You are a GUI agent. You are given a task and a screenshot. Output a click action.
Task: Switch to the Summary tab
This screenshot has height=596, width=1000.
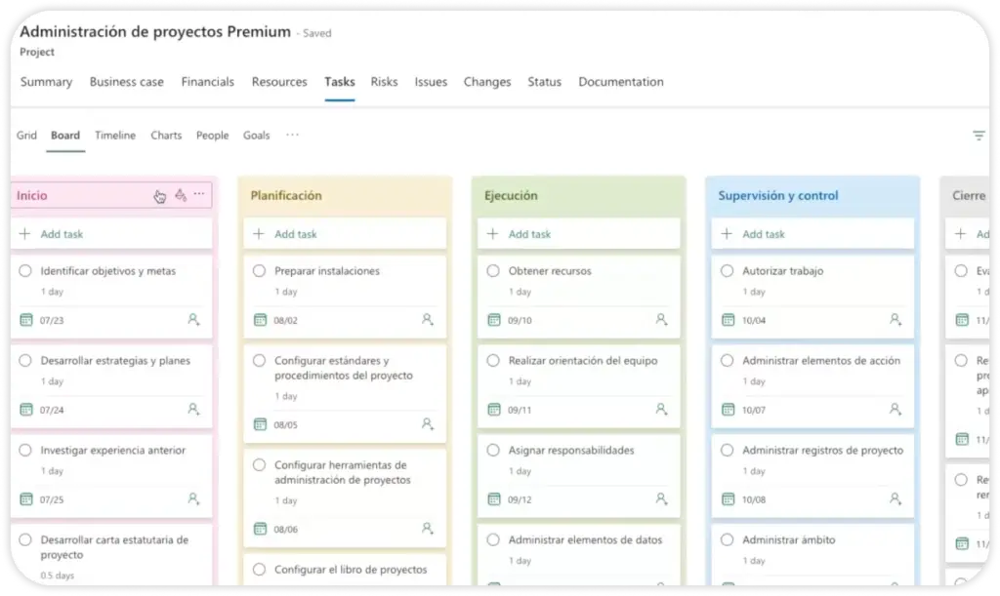[x=46, y=82]
